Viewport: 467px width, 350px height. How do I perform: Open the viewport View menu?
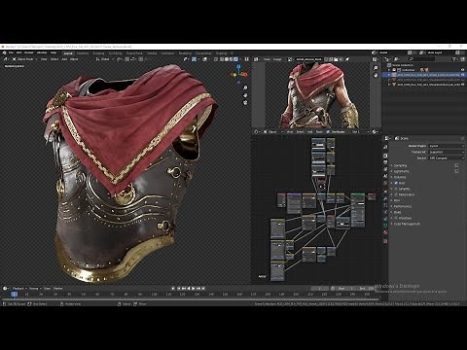(x=44, y=59)
